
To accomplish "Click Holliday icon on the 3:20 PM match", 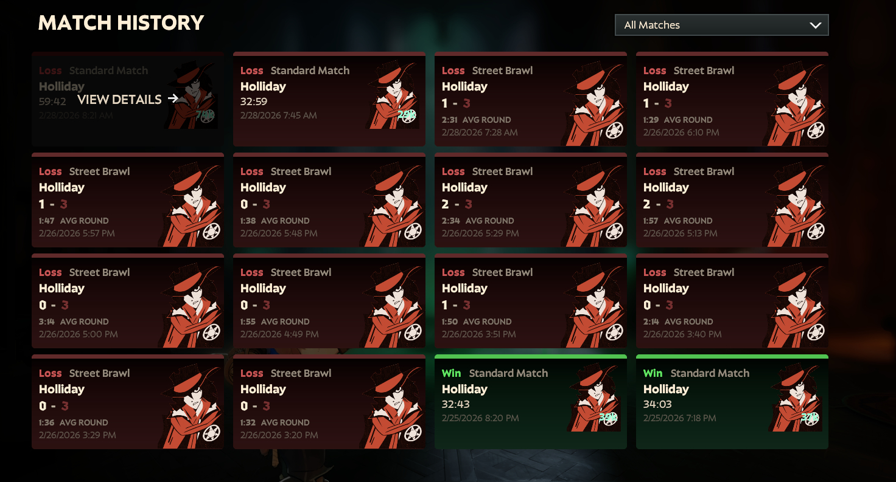I will click(392, 406).
